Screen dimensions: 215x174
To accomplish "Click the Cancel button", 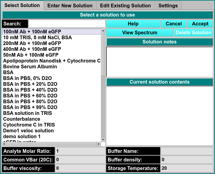I will 173,24.
